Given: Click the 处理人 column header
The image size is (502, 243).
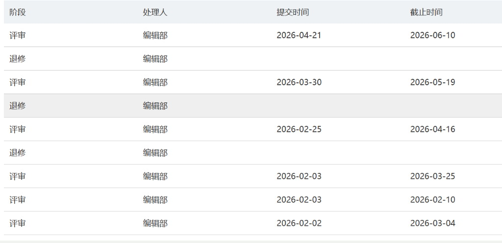Looking at the screenshot, I should (155, 12).
